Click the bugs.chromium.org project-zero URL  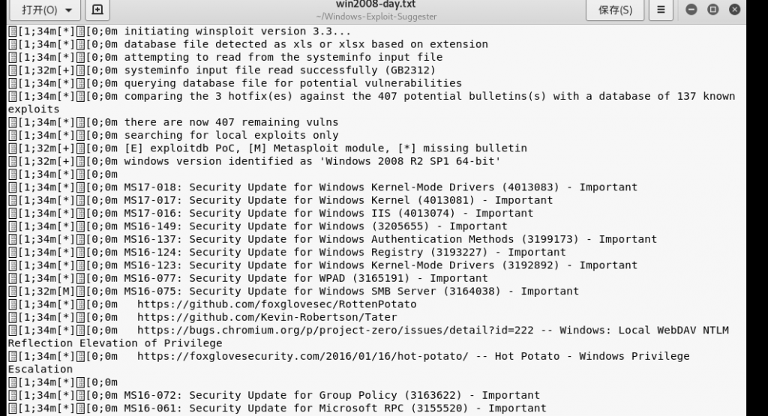point(335,330)
